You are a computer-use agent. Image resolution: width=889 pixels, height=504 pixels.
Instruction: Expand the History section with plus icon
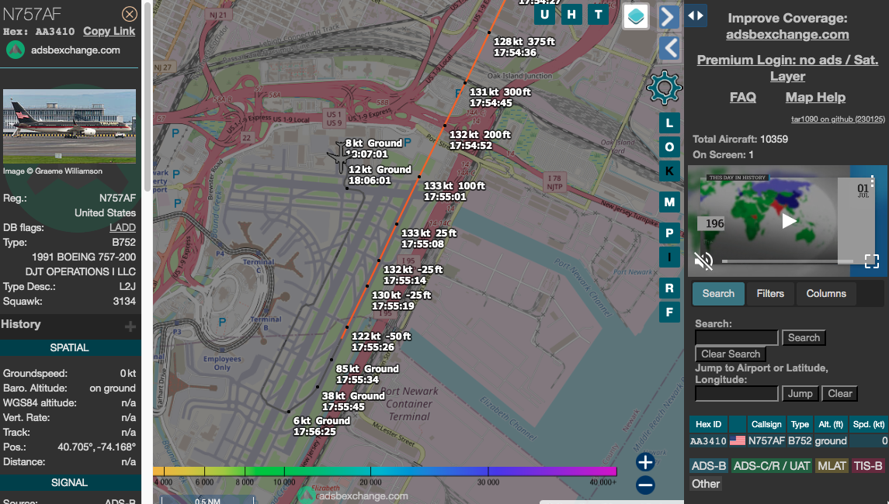[130, 326]
